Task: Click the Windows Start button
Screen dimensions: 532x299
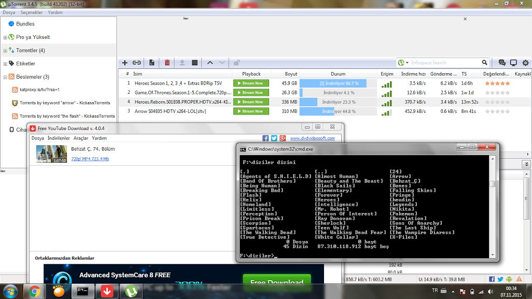Action: (x=10, y=292)
